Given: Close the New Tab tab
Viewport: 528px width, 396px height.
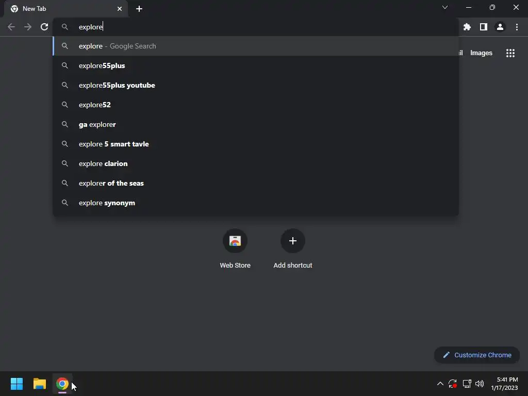Looking at the screenshot, I should pyautogui.click(x=120, y=9).
